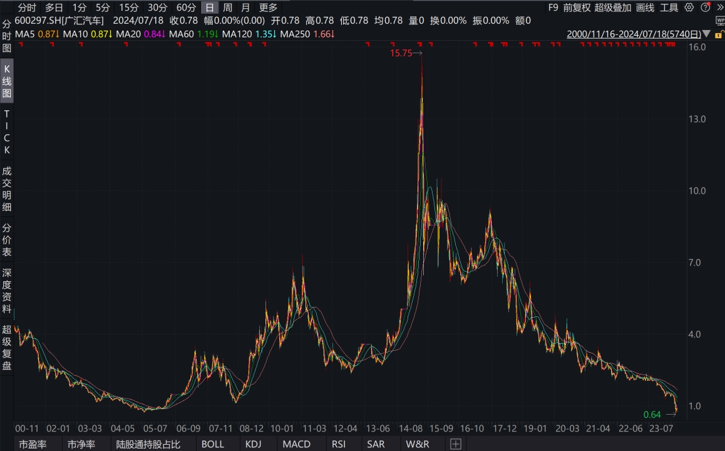725x451 pixels.
Task: Click the 超级叠加 button
Action: pos(612,8)
